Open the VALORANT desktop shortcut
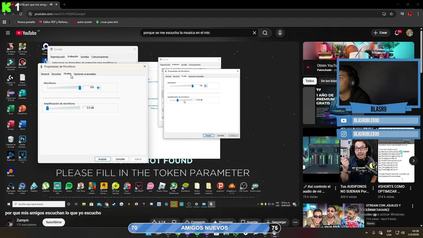Viewport: 423px width, 238px height. (x=139, y=187)
